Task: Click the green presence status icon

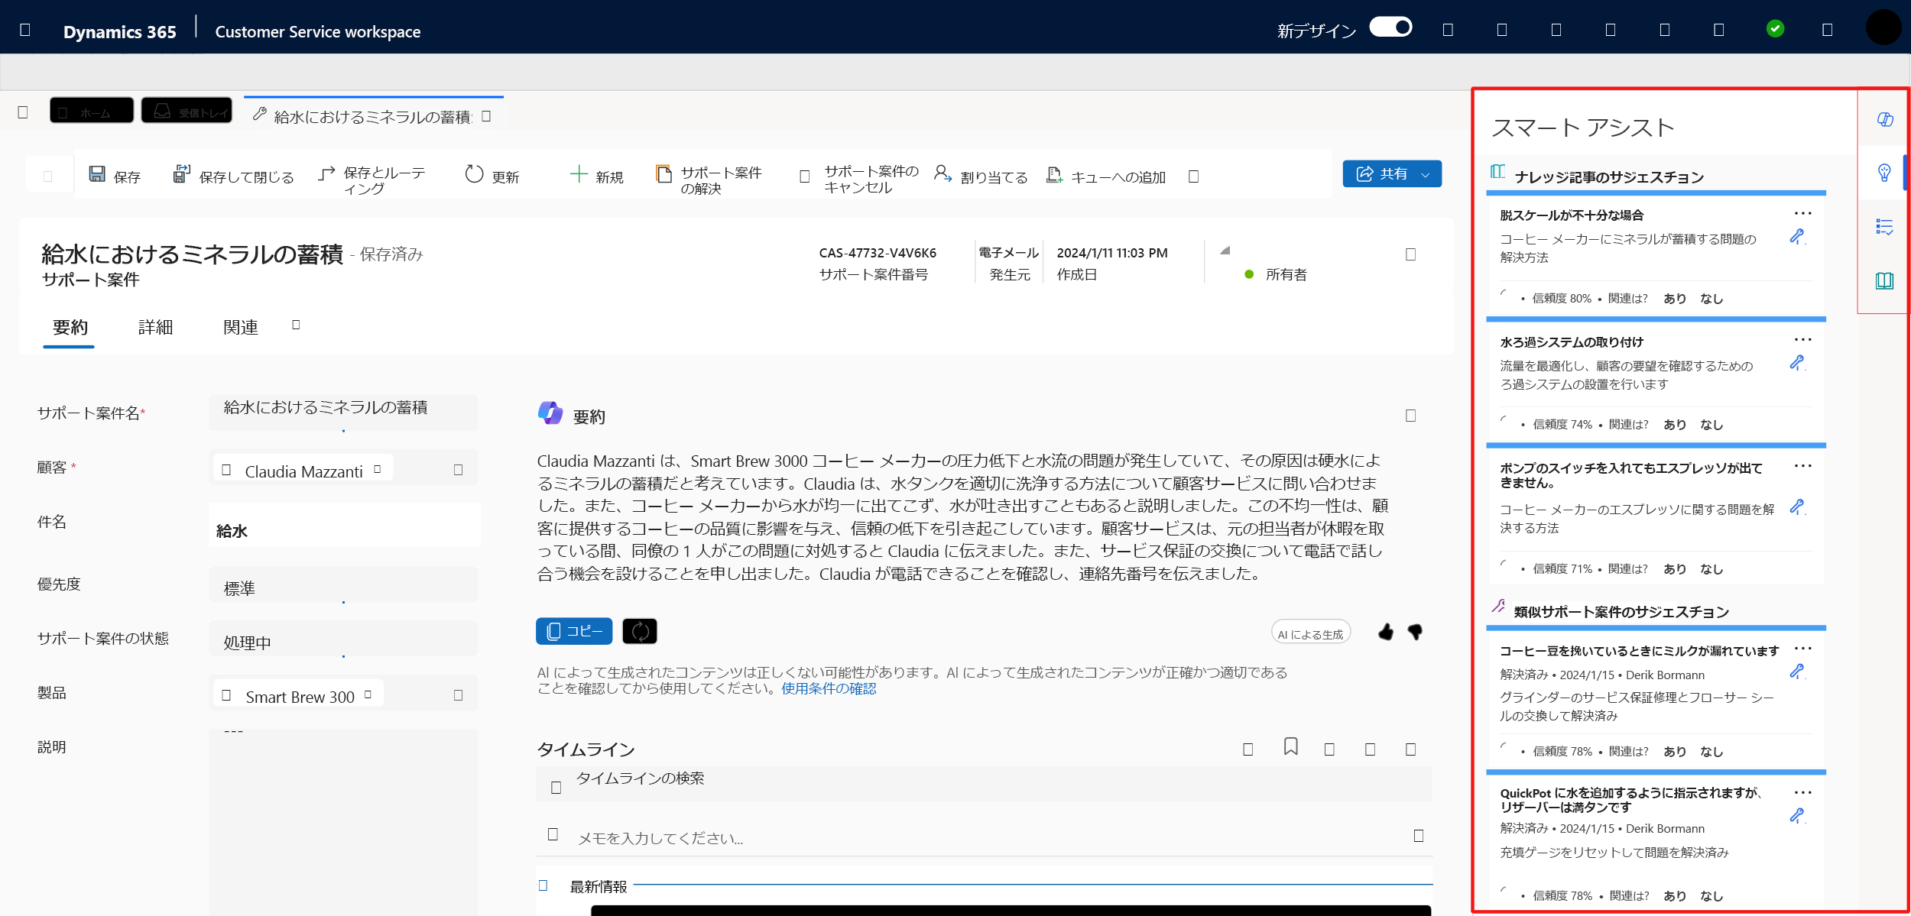Action: pyautogui.click(x=1775, y=29)
